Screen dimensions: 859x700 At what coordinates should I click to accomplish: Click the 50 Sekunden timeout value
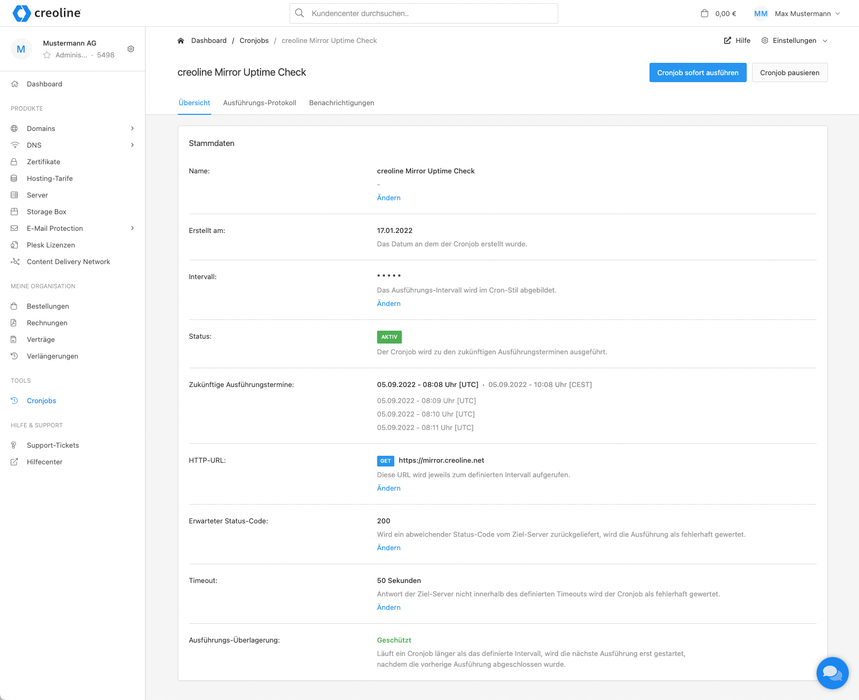point(399,581)
